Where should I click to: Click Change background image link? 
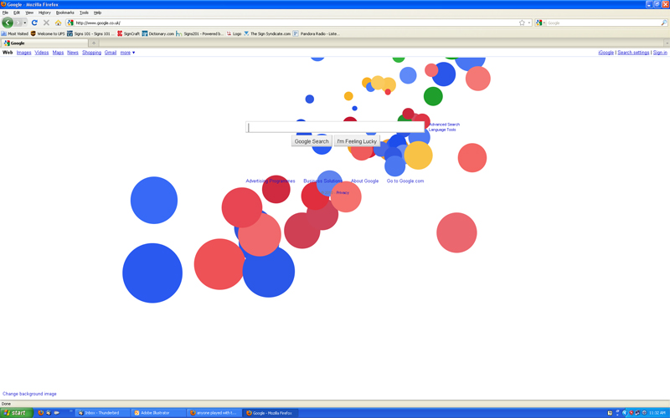click(x=29, y=394)
